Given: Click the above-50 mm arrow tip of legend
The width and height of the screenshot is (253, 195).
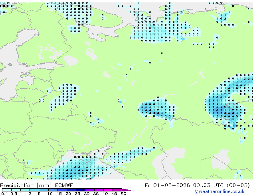Looking at the screenshot, I should tap(126, 190).
